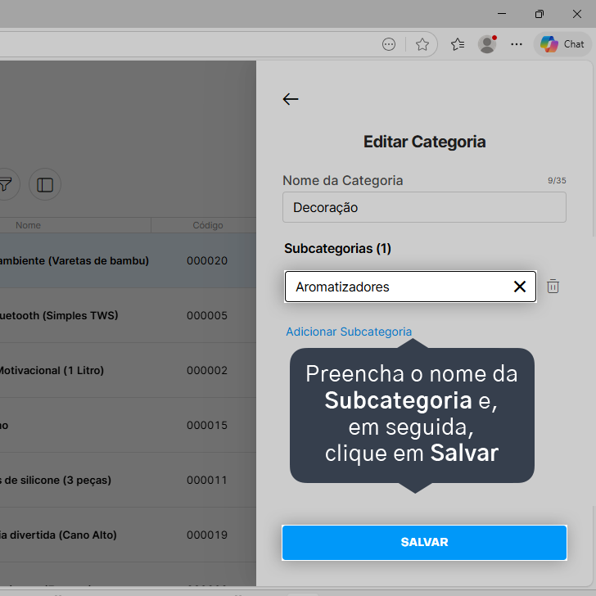Sort by the Nome column header
The width and height of the screenshot is (596, 596).
click(x=28, y=225)
